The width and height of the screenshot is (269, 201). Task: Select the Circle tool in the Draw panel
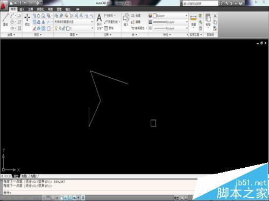pyautogui.click(x=12, y=22)
